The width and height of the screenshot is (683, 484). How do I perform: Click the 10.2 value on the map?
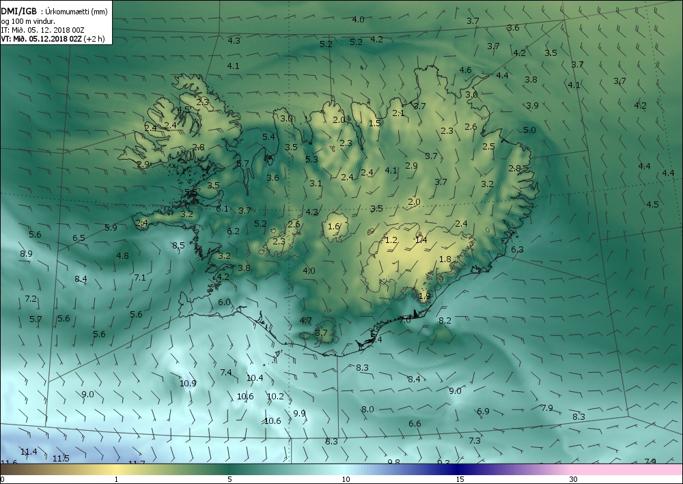275,397
